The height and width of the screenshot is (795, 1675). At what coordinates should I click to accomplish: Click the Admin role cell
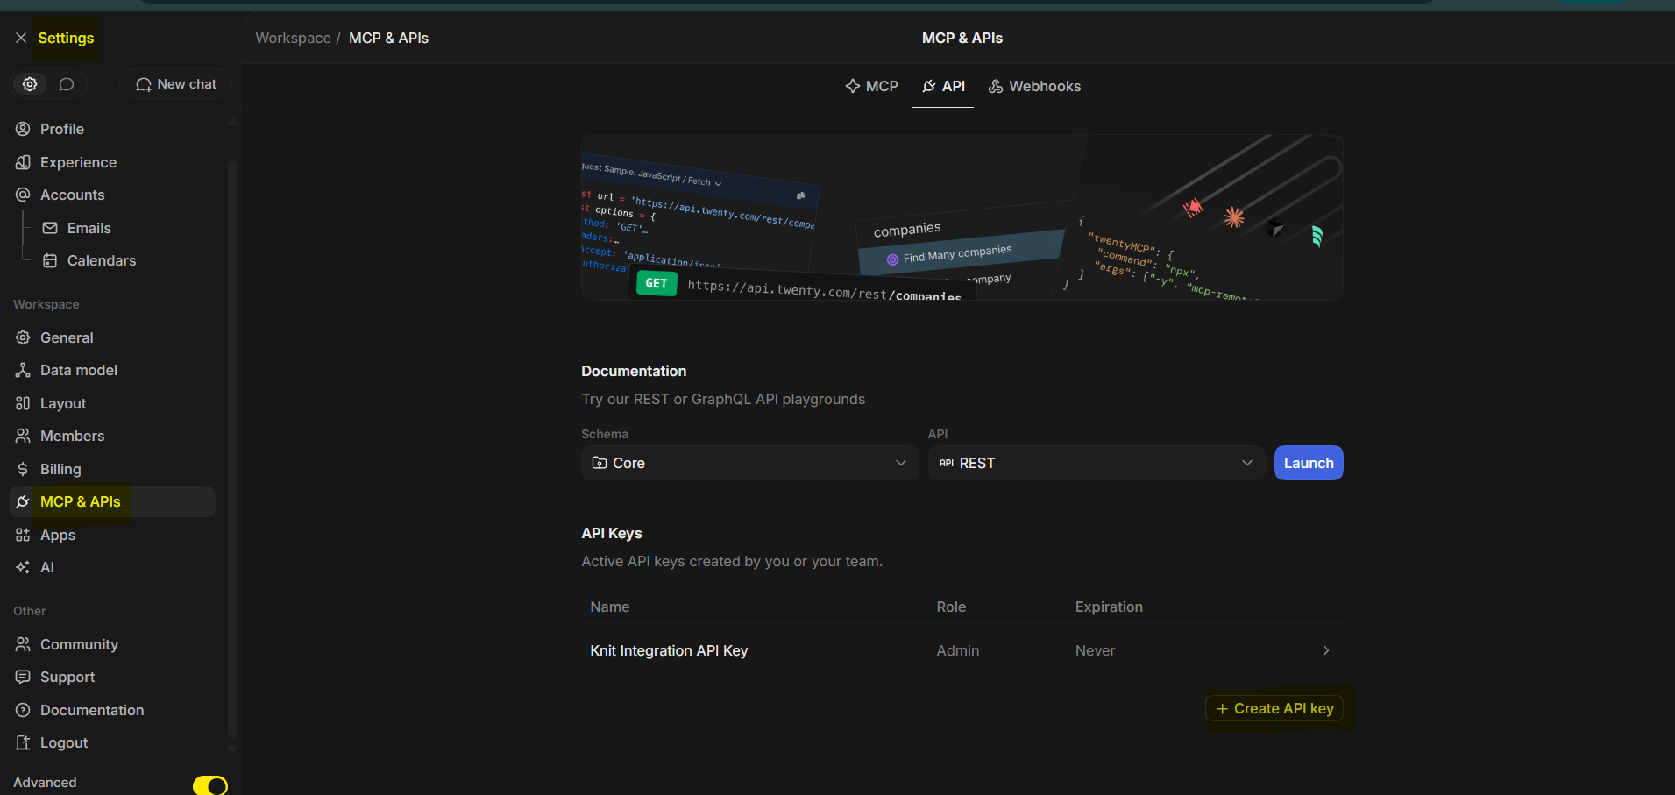tap(958, 650)
